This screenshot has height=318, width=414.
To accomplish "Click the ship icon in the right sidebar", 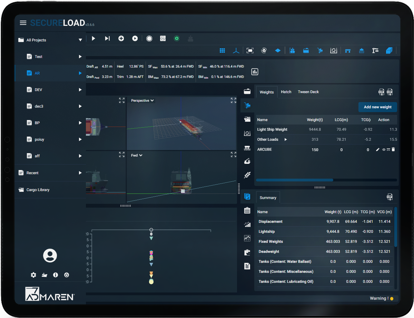I will point(247,119).
